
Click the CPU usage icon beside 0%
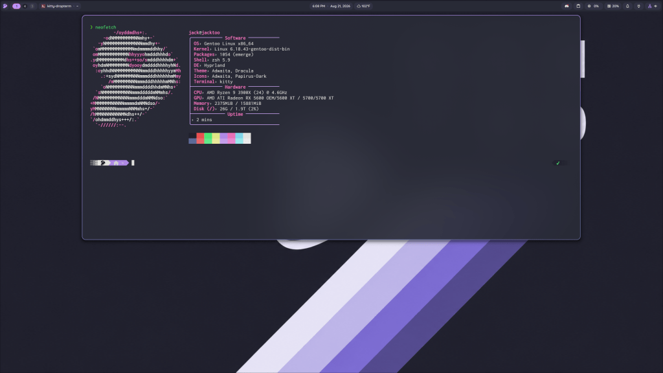pos(589,6)
